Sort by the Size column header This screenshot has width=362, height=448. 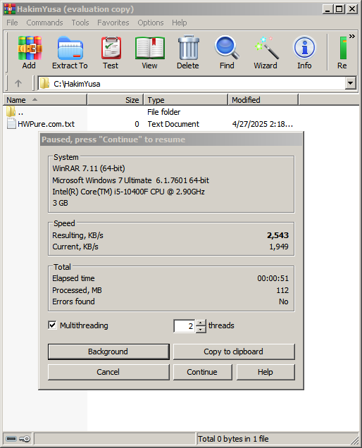pyautogui.click(x=115, y=100)
